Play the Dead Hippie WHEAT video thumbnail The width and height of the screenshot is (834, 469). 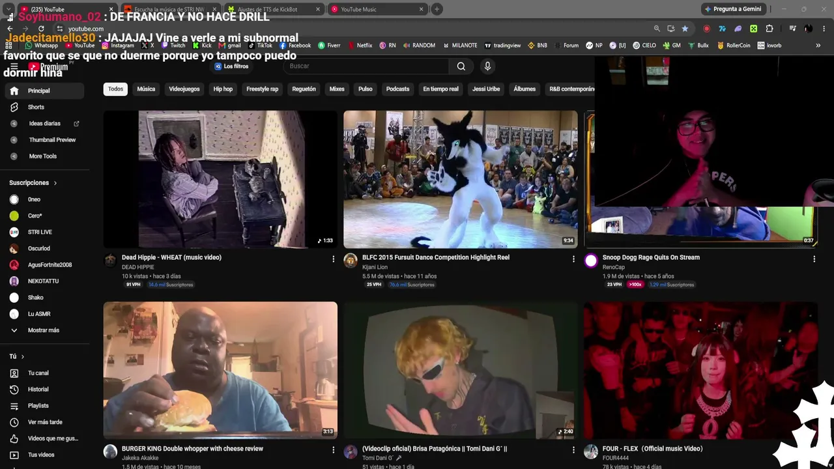(220, 179)
